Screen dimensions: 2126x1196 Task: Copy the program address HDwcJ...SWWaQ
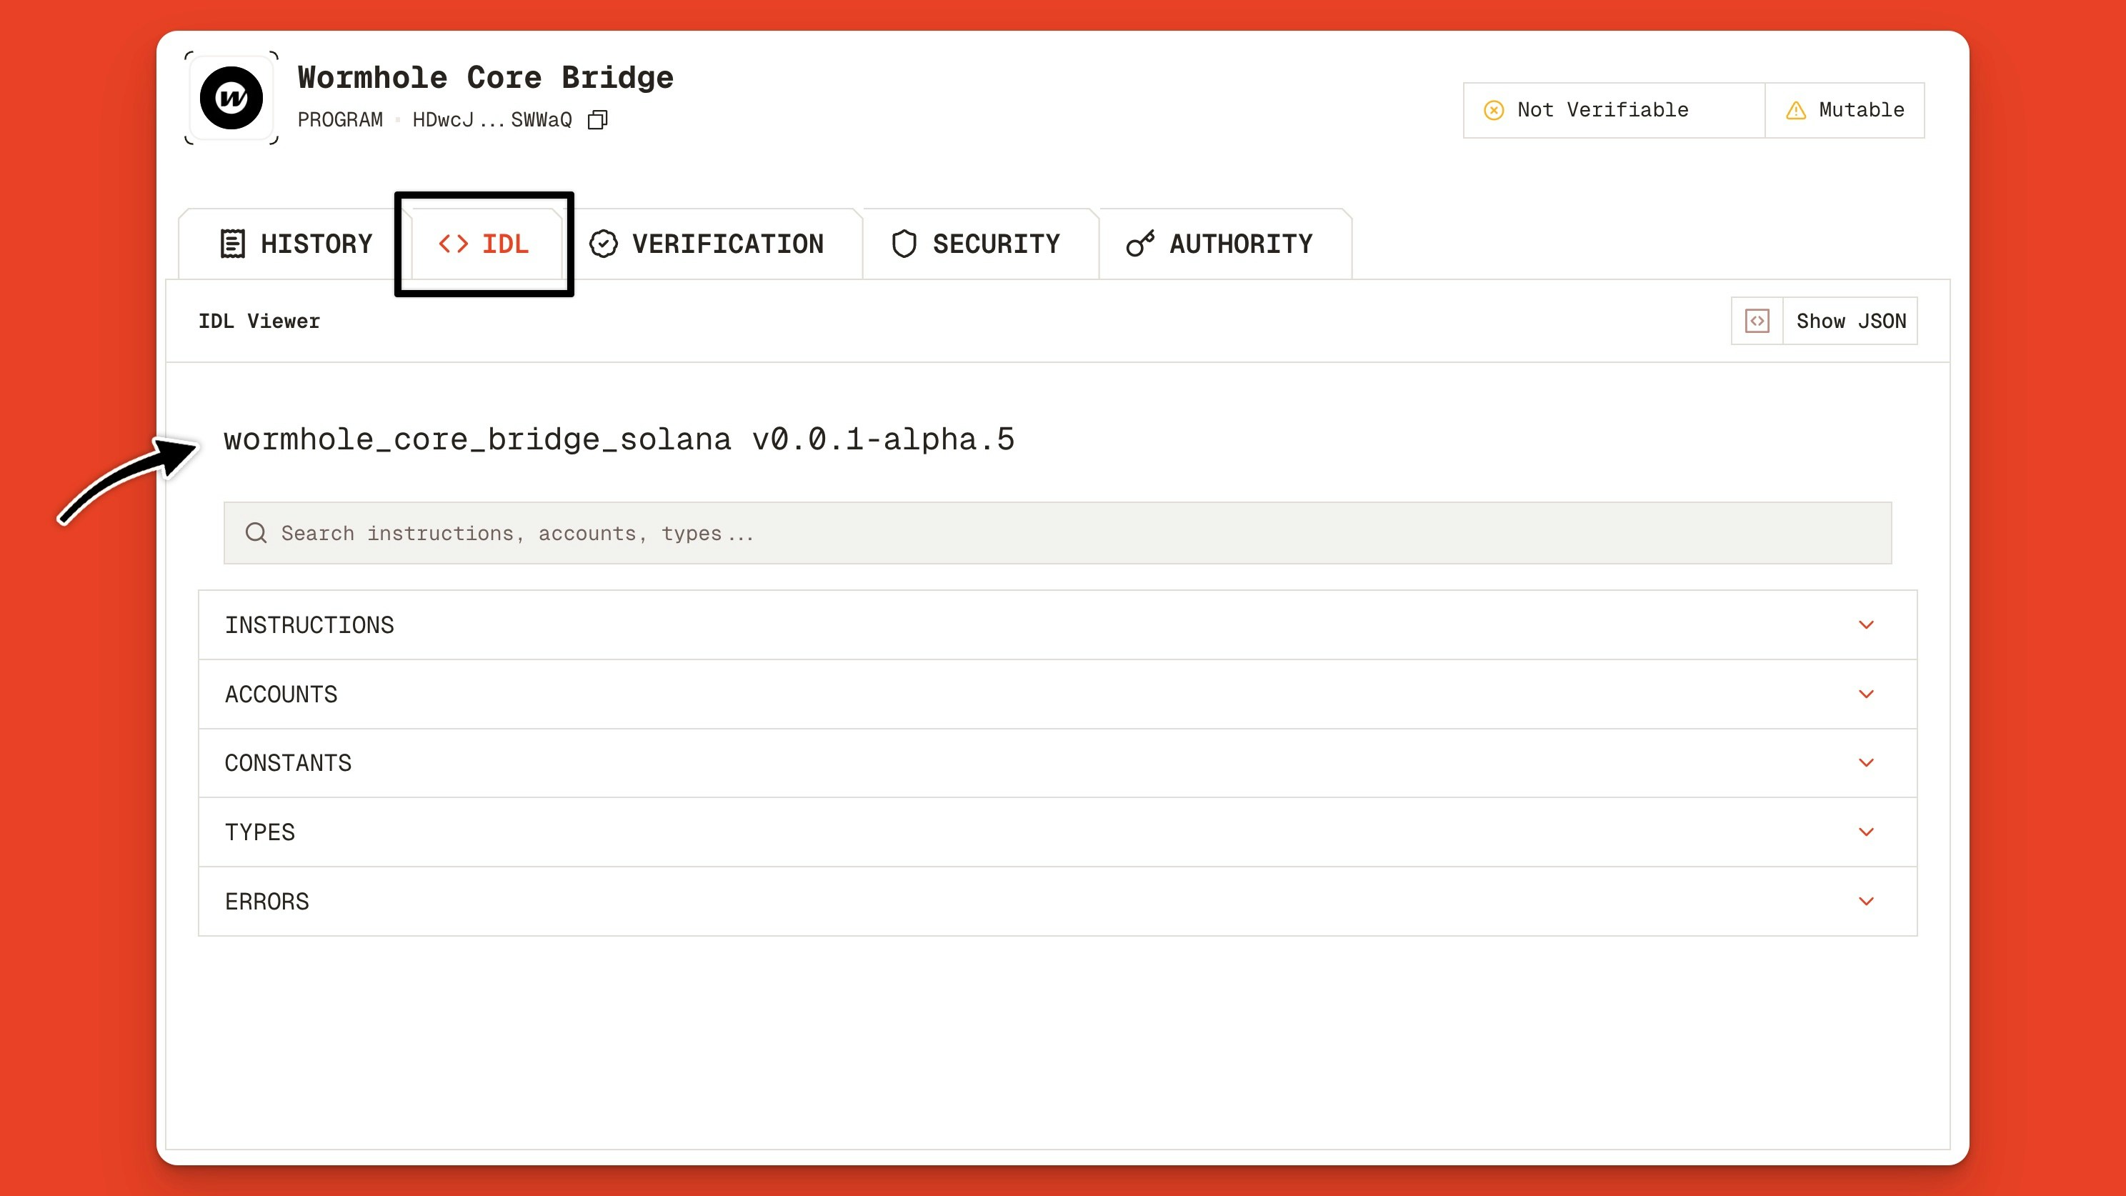pos(597,120)
